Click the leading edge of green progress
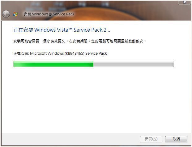The height and width of the screenshot is (147, 192). coord(93,64)
